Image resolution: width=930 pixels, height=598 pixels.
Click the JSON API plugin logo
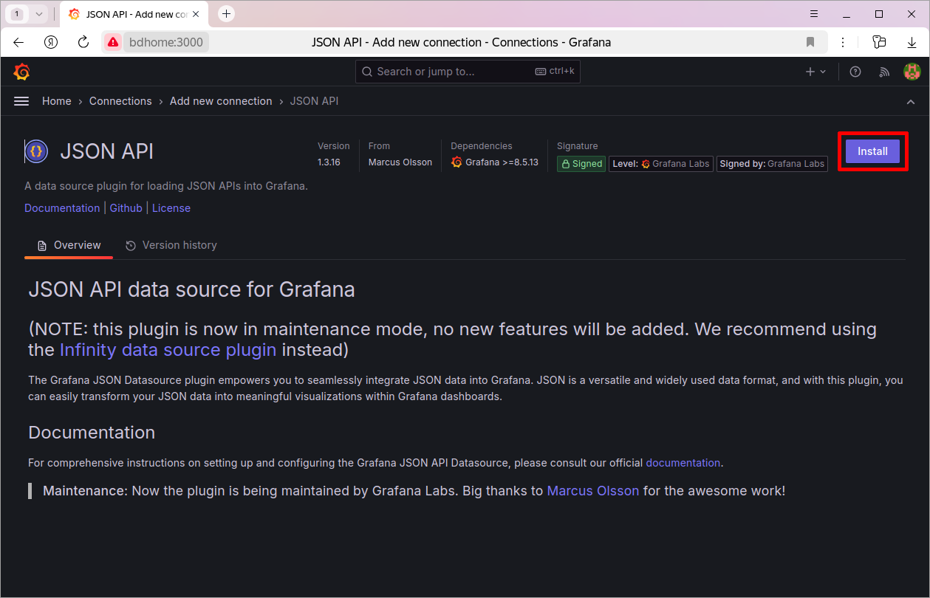point(37,151)
